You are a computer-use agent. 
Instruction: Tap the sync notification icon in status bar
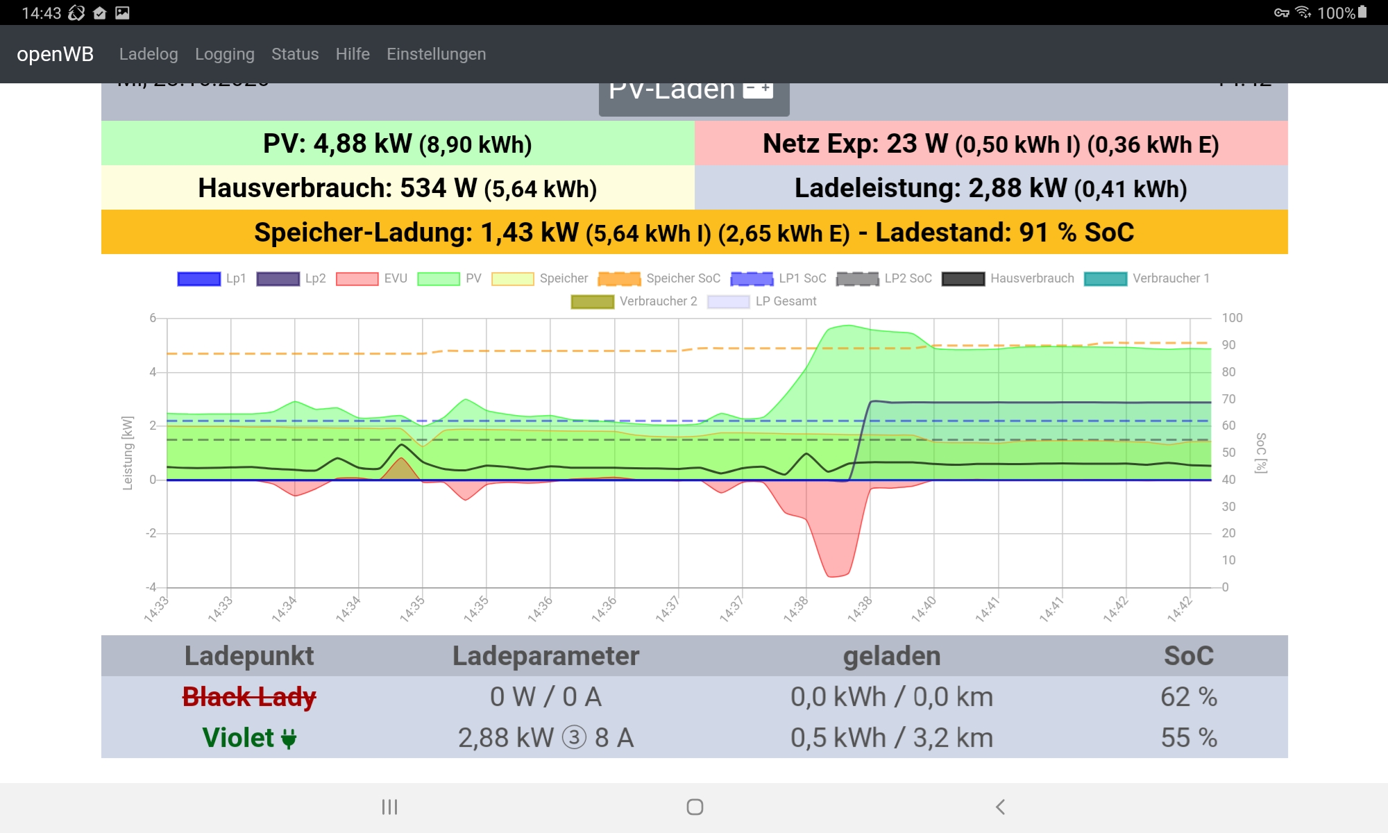pos(76,12)
